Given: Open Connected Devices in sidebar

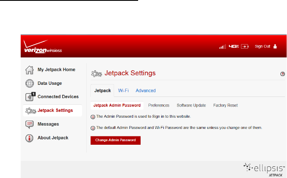Looking at the screenshot, I should (x=58, y=96).
